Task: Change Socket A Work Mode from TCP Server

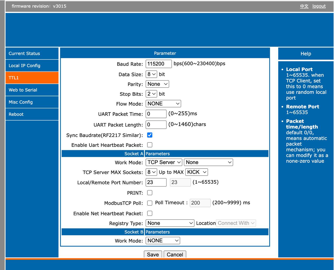Action: point(164,162)
